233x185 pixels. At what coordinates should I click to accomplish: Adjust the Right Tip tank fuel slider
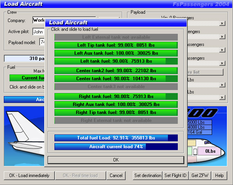click(x=116, y=112)
